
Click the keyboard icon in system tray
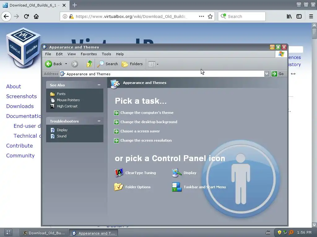tap(268, 233)
